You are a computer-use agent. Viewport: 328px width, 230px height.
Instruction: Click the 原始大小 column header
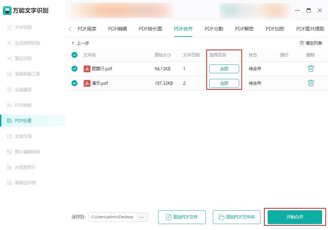click(x=163, y=55)
